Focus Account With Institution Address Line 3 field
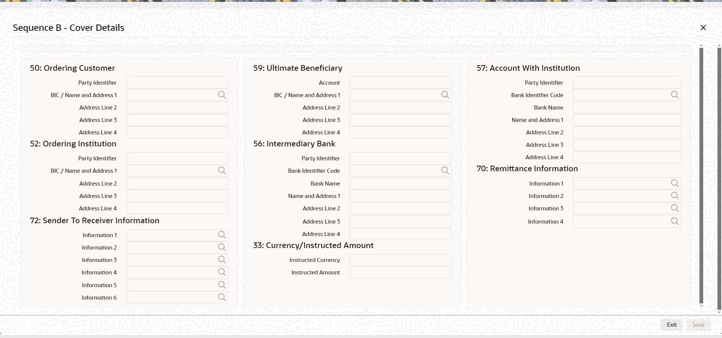Image resolution: width=722 pixels, height=338 pixels. pos(627,145)
